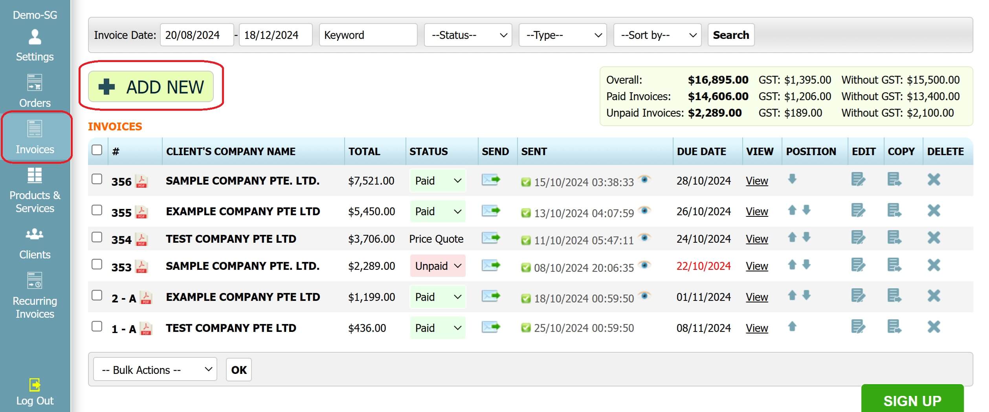The width and height of the screenshot is (989, 412).
Task: Click the Search button
Action: [x=731, y=35]
